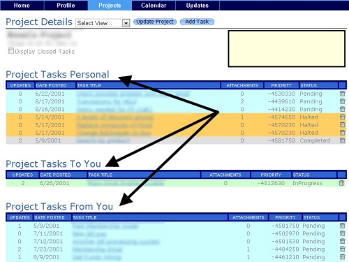Open the Completed 5/9/2001 task title link
Screen dimensions: 349x262
103,140
